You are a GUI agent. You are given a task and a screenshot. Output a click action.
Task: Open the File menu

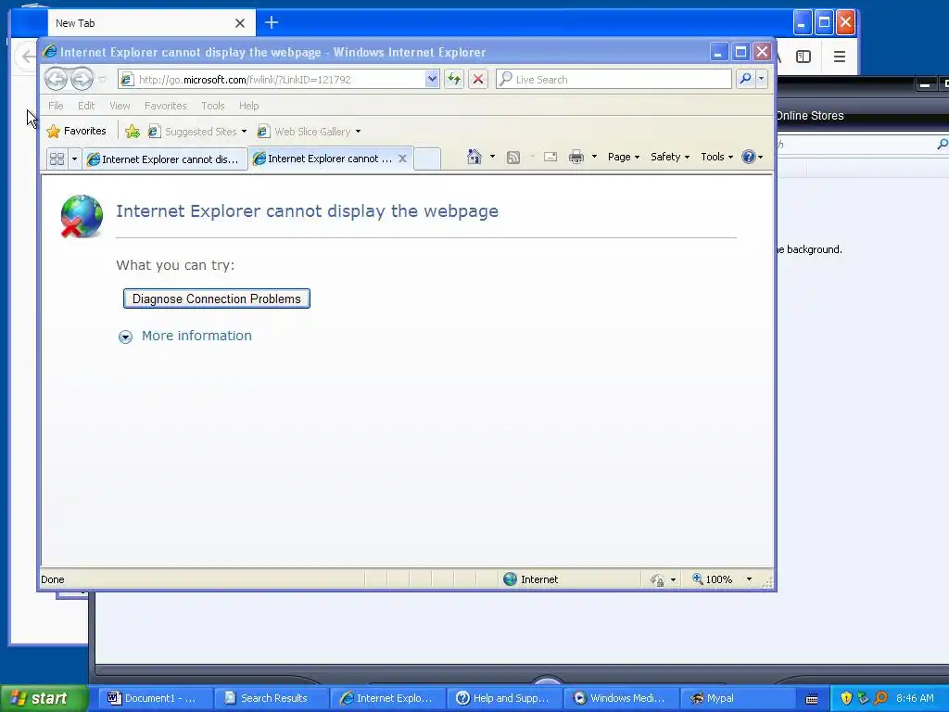pyautogui.click(x=56, y=106)
